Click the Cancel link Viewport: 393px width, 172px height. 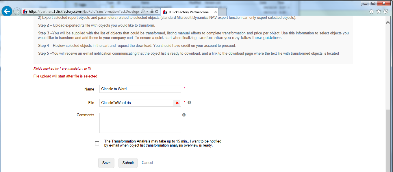(x=147, y=162)
